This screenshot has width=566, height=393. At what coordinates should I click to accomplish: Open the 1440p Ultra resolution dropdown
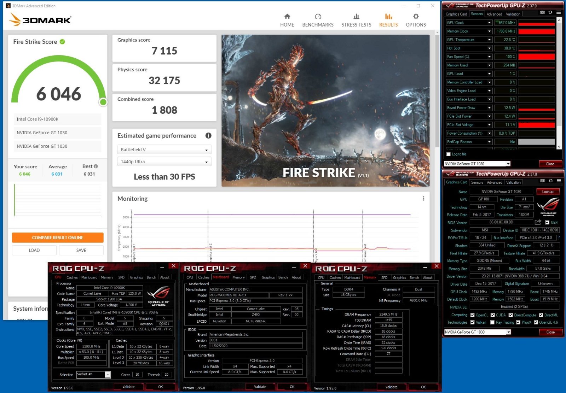coord(164,162)
